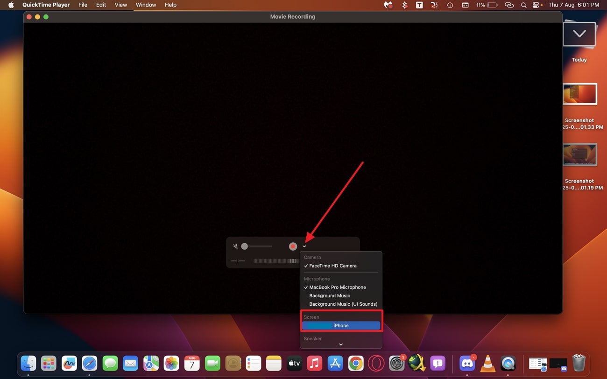Open Mail from the Dock
Screen dimensions: 607x379
click(130, 363)
